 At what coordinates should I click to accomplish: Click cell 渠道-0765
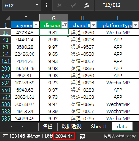point(82,118)
